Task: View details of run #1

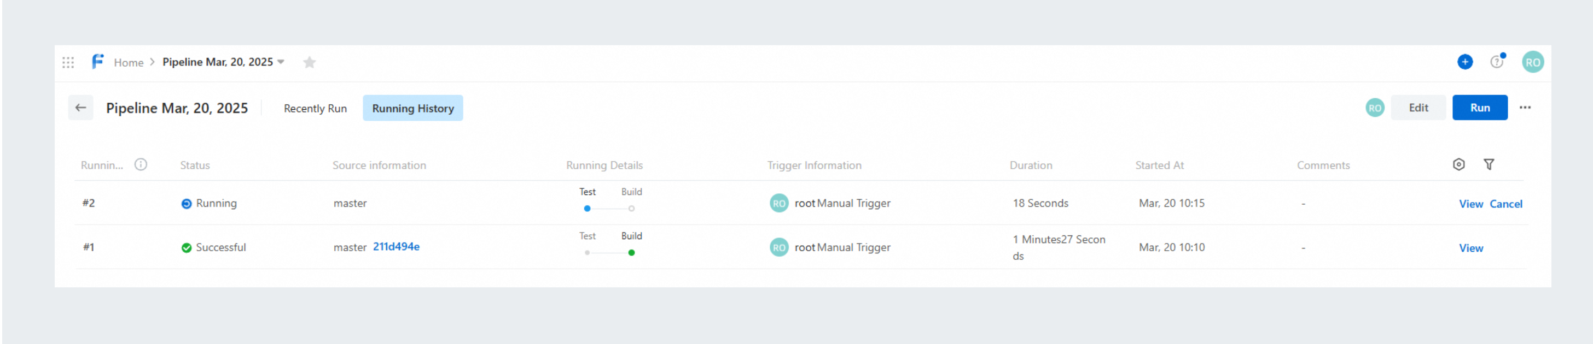Action: pos(1470,248)
